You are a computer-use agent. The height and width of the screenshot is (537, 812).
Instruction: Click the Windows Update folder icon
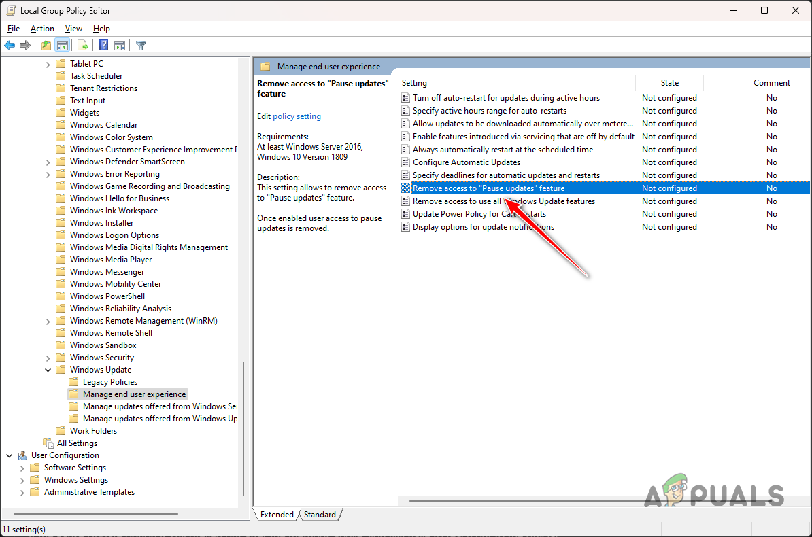pyautogui.click(x=61, y=370)
